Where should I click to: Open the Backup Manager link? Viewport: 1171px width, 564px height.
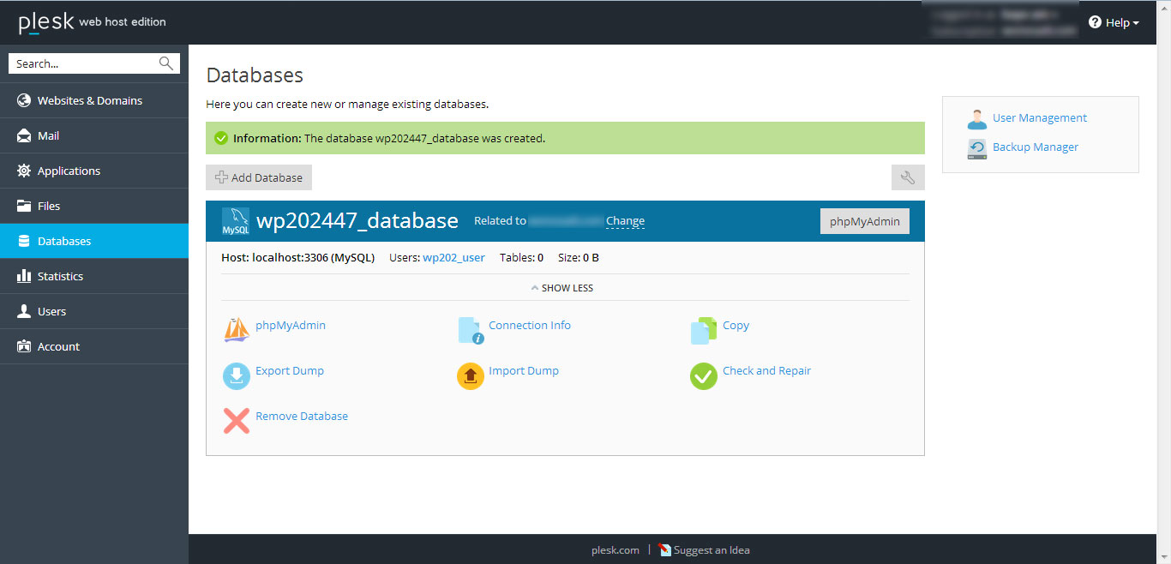pos(1036,147)
